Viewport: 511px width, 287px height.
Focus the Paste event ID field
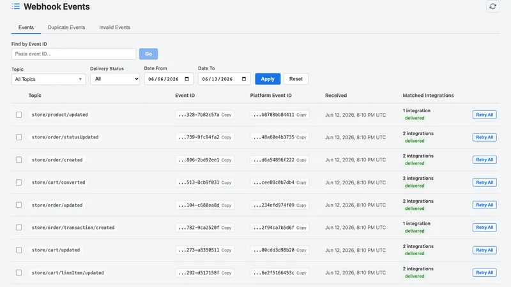tap(73, 54)
